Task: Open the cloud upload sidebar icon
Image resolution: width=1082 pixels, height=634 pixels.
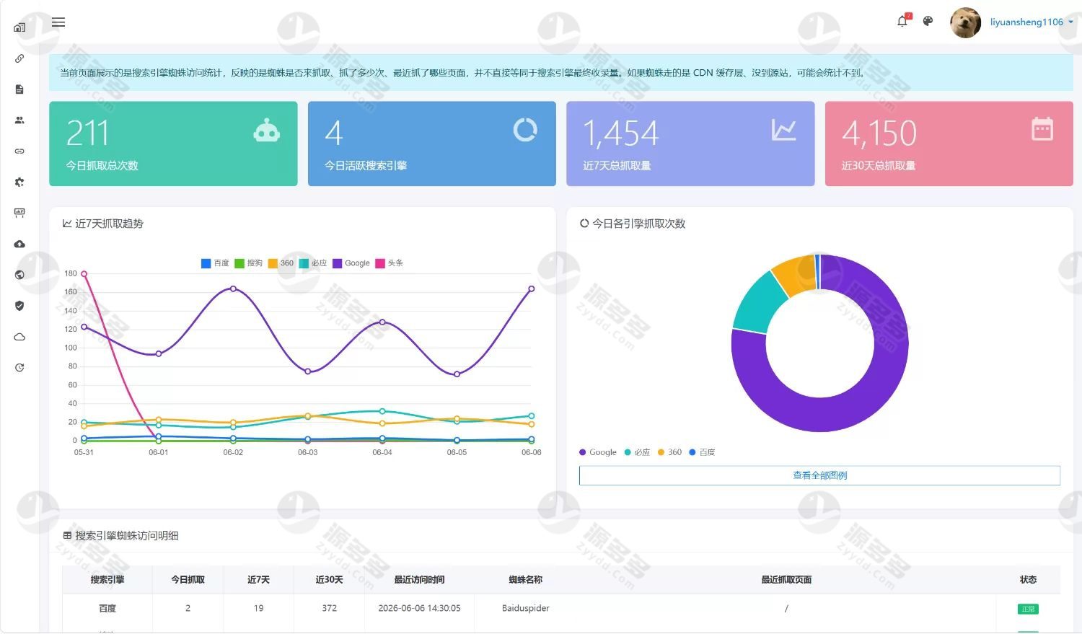Action: point(19,244)
